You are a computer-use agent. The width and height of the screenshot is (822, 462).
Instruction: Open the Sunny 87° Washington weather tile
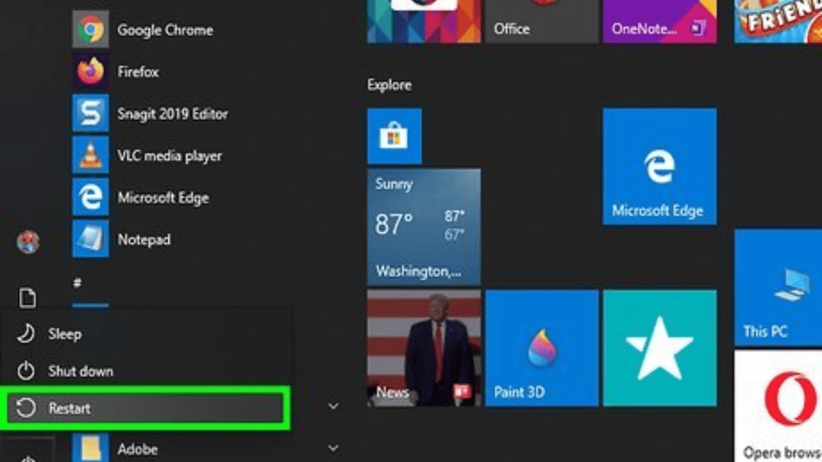tap(424, 227)
